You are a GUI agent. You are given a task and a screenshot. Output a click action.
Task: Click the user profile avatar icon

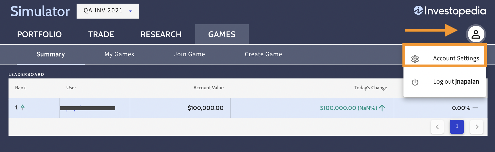click(476, 34)
